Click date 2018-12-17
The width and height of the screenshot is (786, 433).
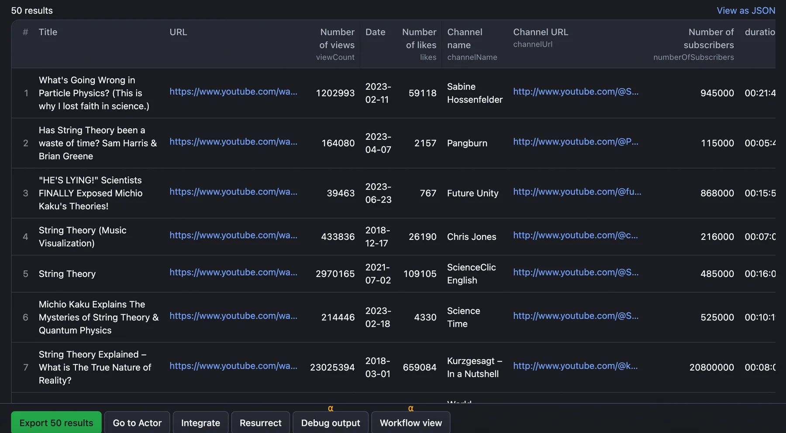[378, 237]
